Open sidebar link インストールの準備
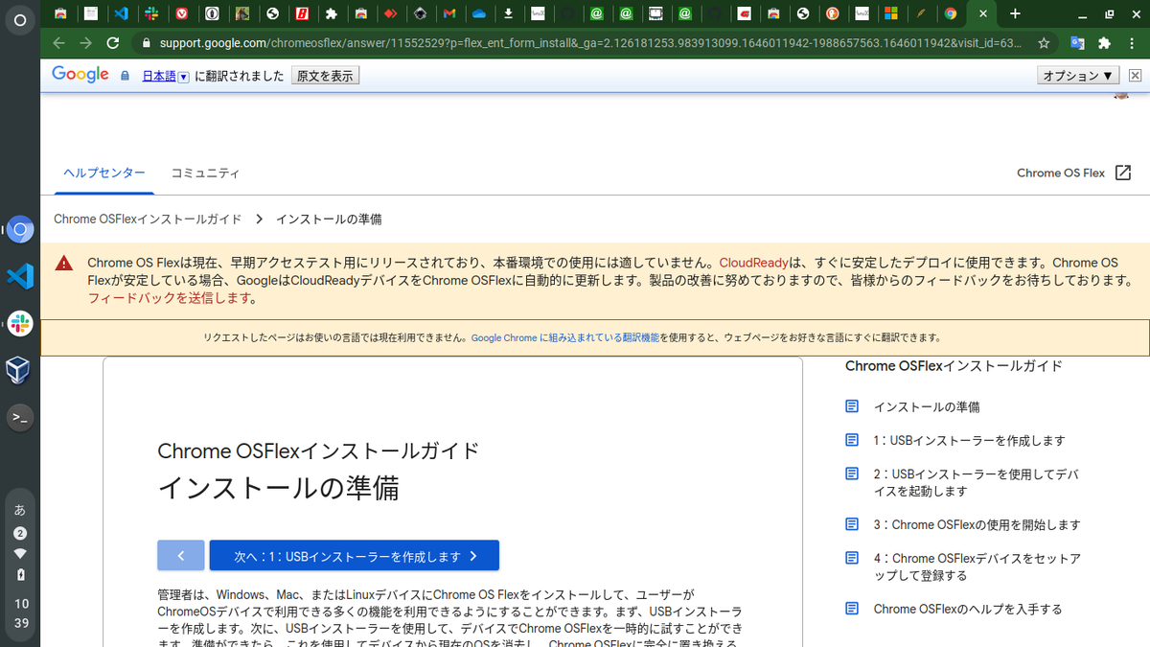This screenshot has height=647, width=1150. 927,406
